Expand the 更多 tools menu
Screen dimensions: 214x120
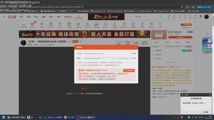(160, 25)
